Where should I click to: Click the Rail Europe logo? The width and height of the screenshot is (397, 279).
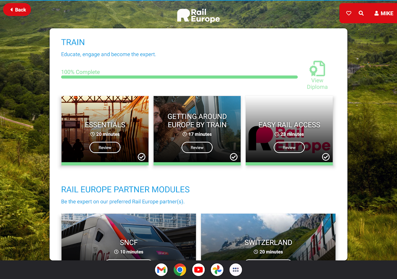click(198, 15)
